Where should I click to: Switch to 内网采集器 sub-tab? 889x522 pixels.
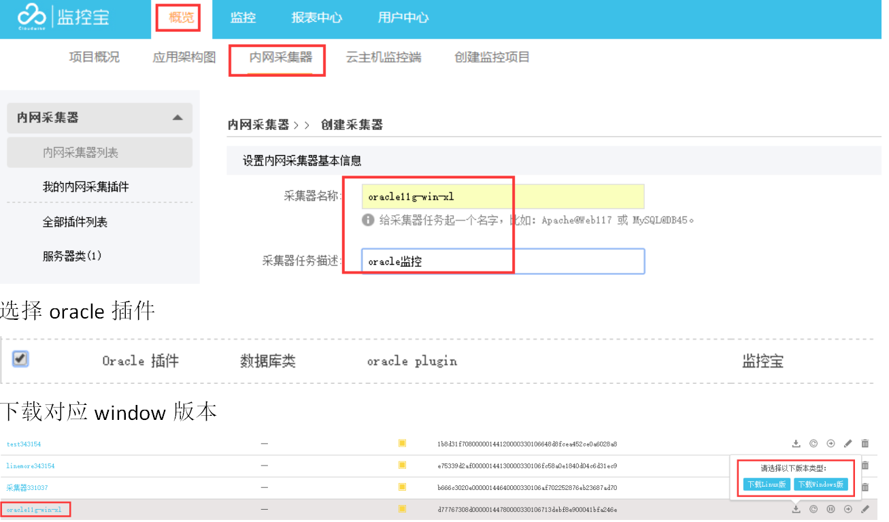coord(280,57)
